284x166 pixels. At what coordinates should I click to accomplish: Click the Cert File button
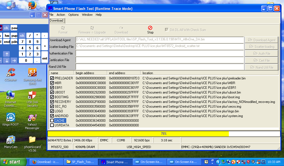point(262,60)
